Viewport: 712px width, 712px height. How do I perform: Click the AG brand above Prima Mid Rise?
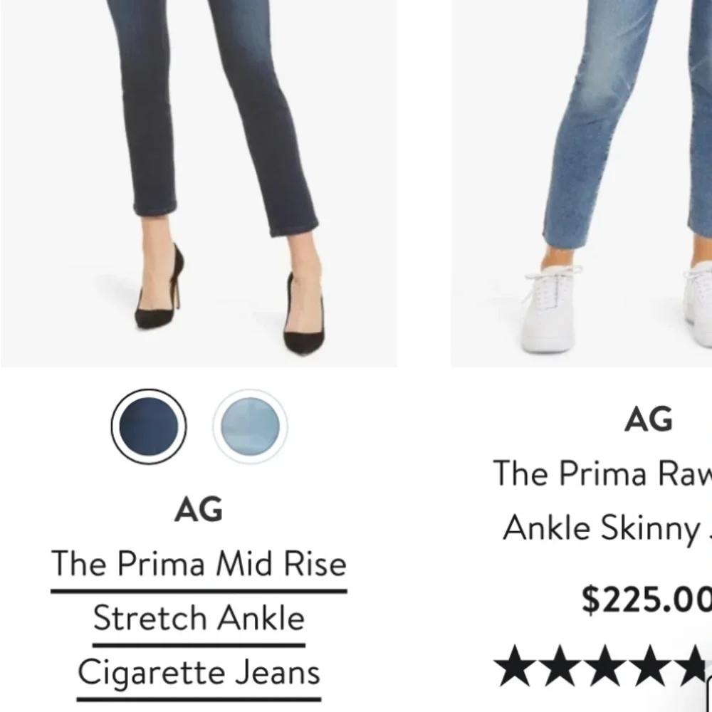[199, 510]
